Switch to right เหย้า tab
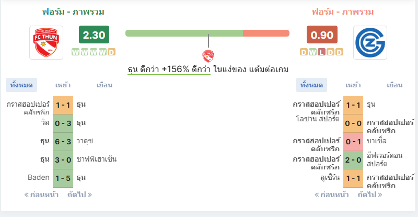 (x=353, y=85)
